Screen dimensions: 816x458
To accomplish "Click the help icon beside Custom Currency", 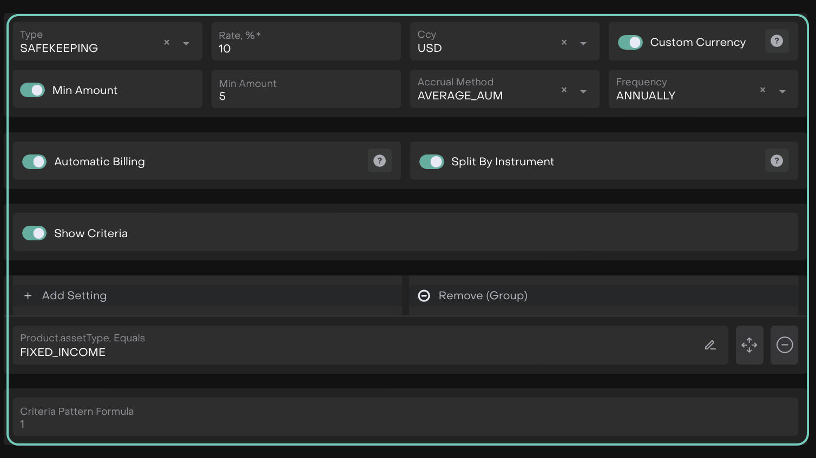I will tap(776, 41).
